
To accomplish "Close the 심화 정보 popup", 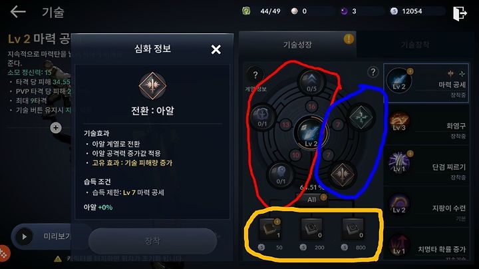I will point(216,49).
